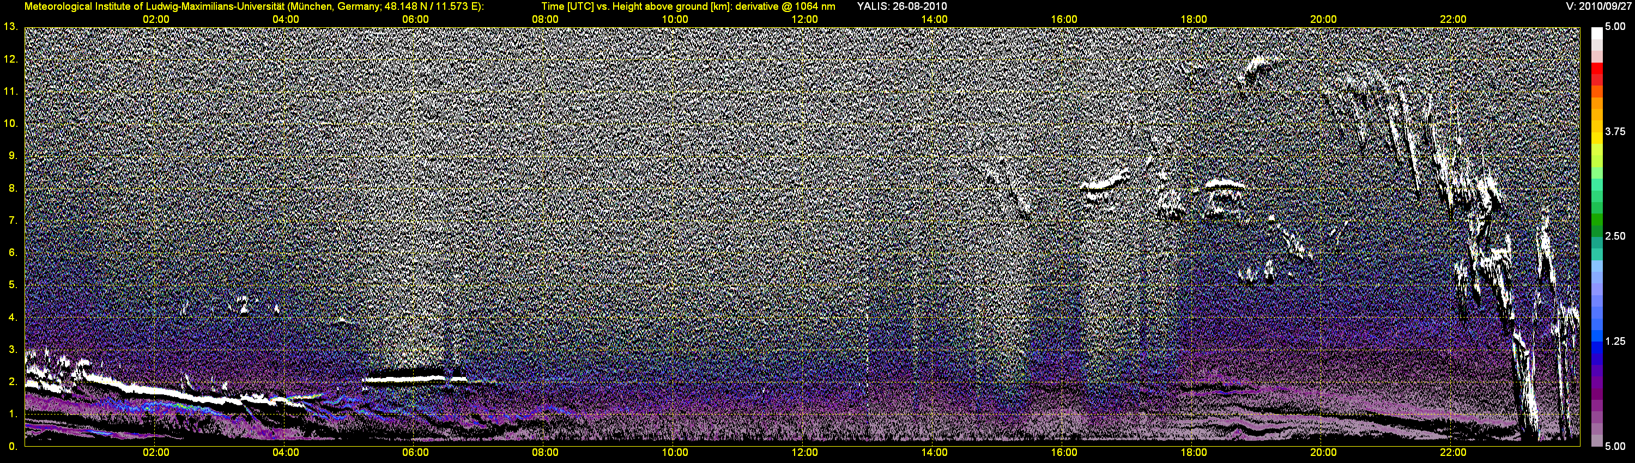Click the '12.' height axis label
Image resolution: width=1635 pixels, height=463 pixels.
(10, 59)
